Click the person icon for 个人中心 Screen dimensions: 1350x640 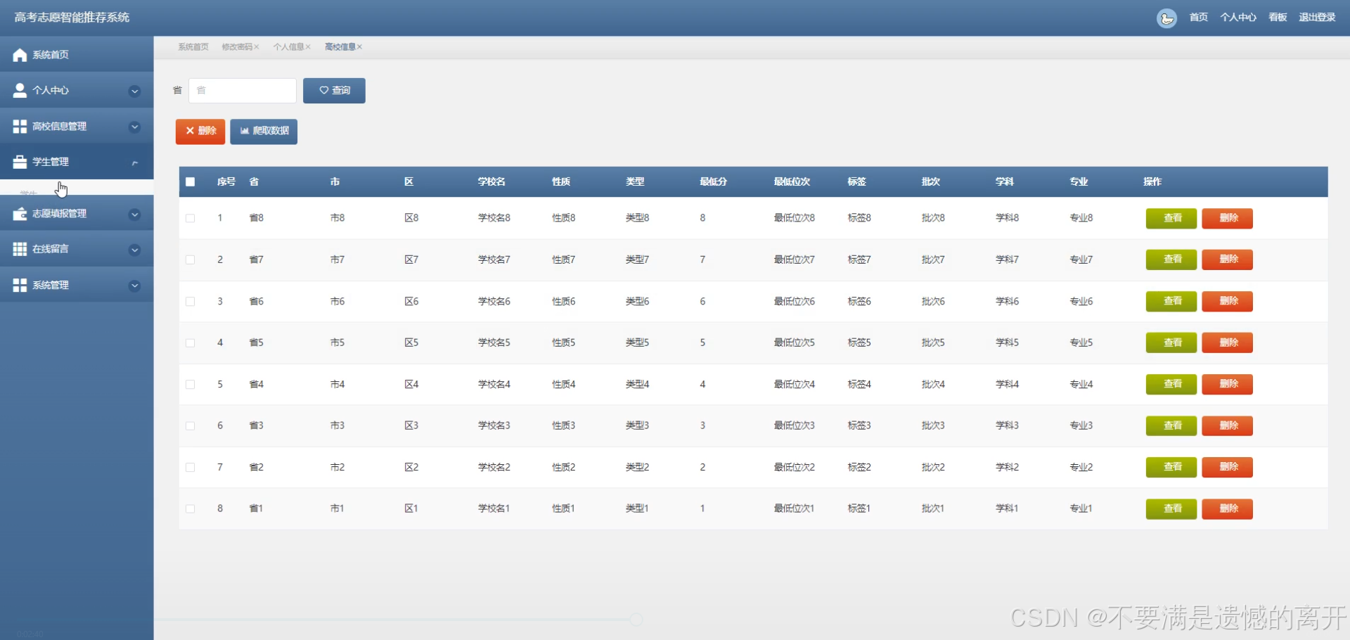[x=20, y=90]
